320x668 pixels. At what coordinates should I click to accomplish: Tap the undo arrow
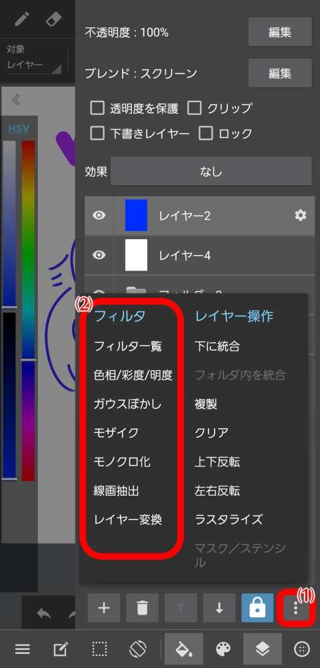point(44,614)
